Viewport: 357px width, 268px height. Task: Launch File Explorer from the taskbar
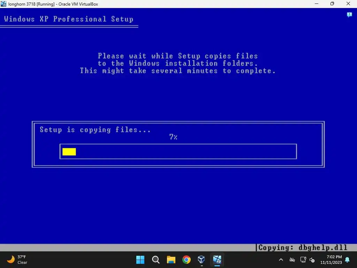coord(171,260)
